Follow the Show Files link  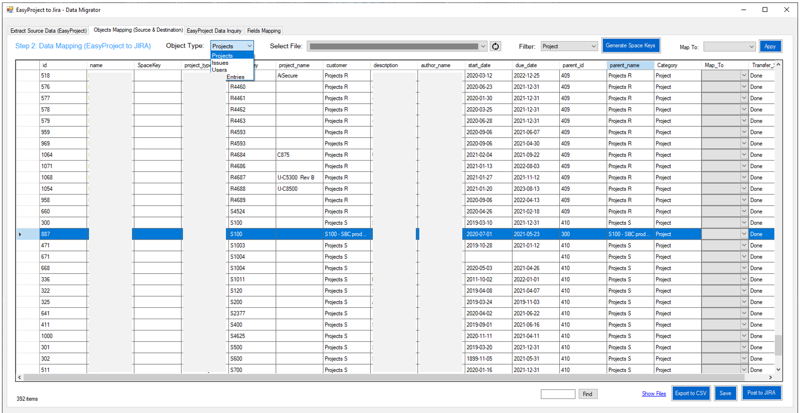(x=654, y=394)
